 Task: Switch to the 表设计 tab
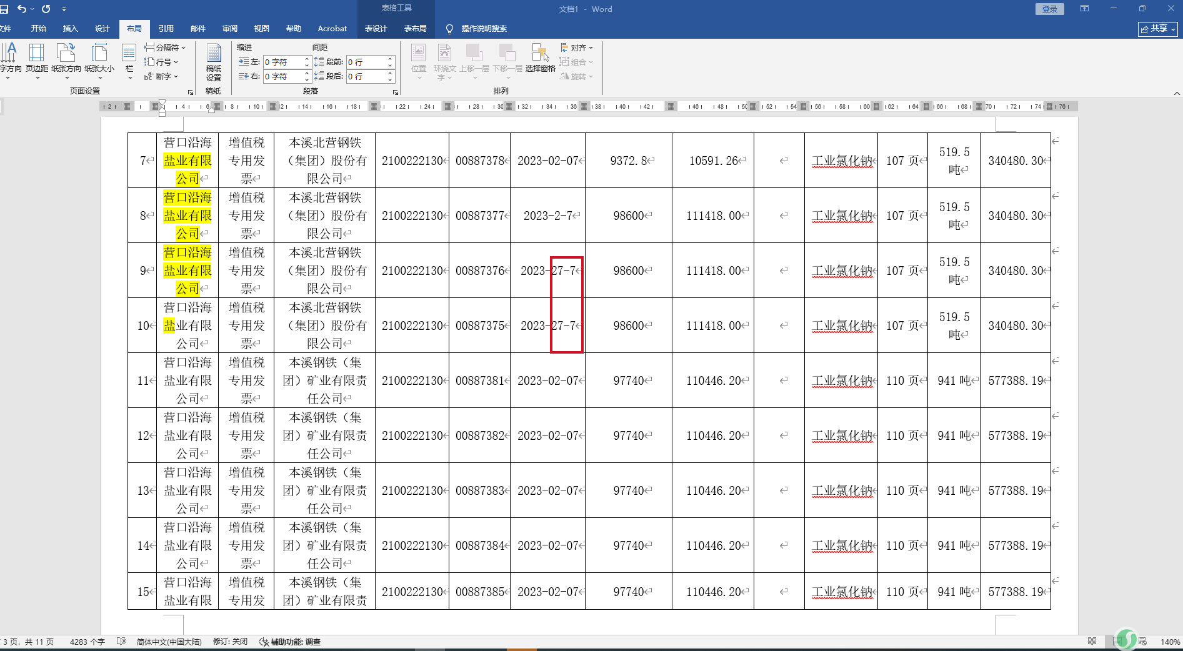click(x=376, y=29)
